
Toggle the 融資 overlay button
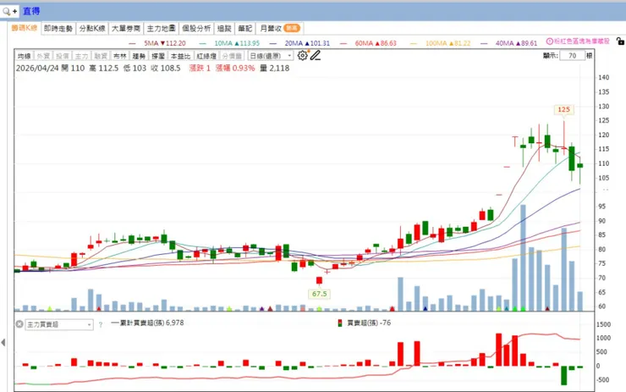[101, 56]
